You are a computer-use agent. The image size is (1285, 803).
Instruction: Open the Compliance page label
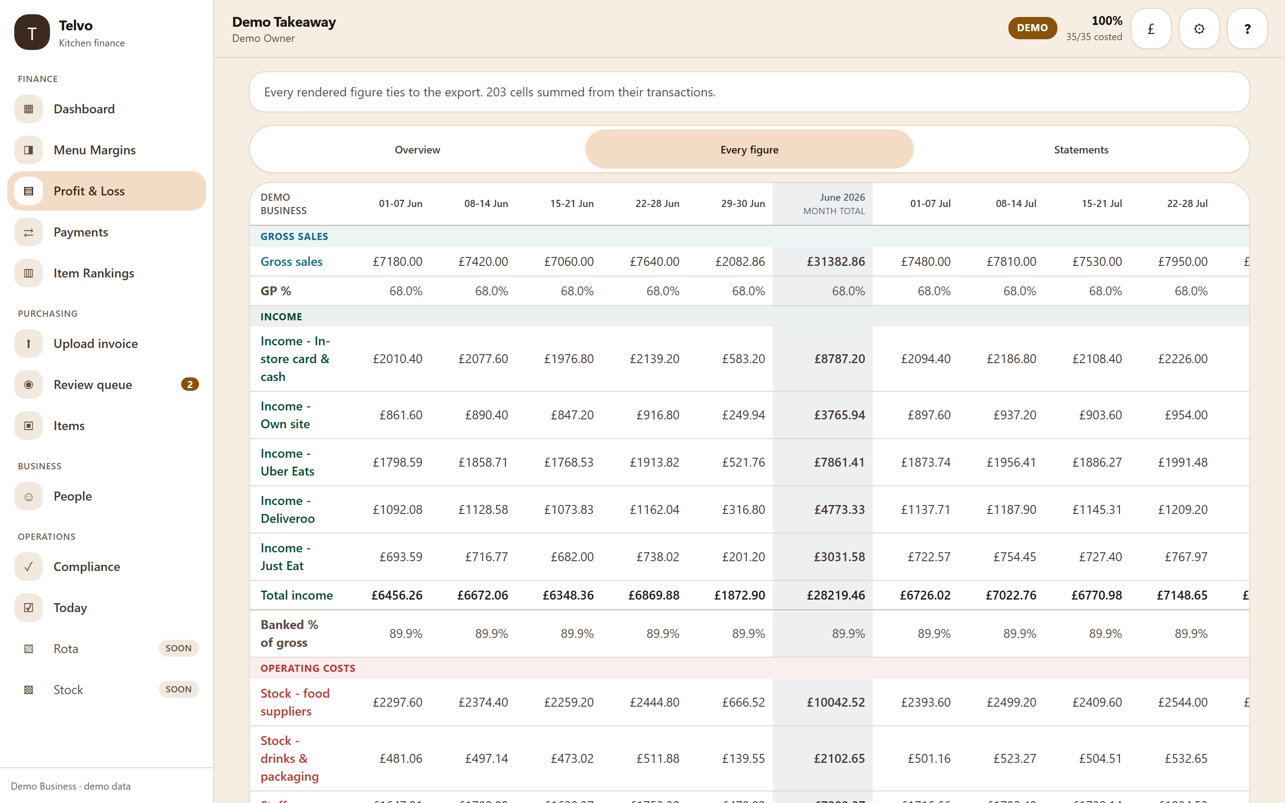point(87,567)
